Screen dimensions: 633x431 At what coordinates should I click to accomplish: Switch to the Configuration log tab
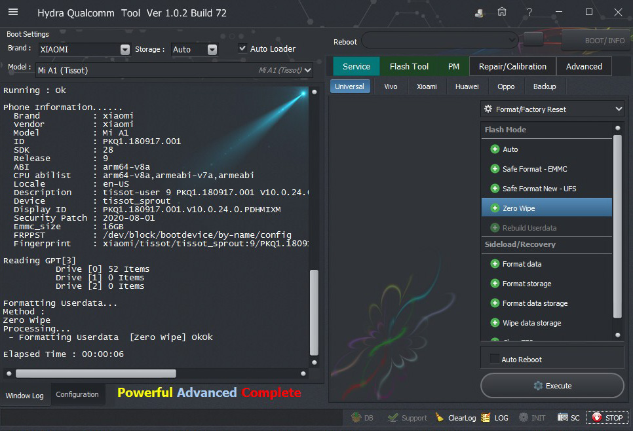pyautogui.click(x=77, y=394)
